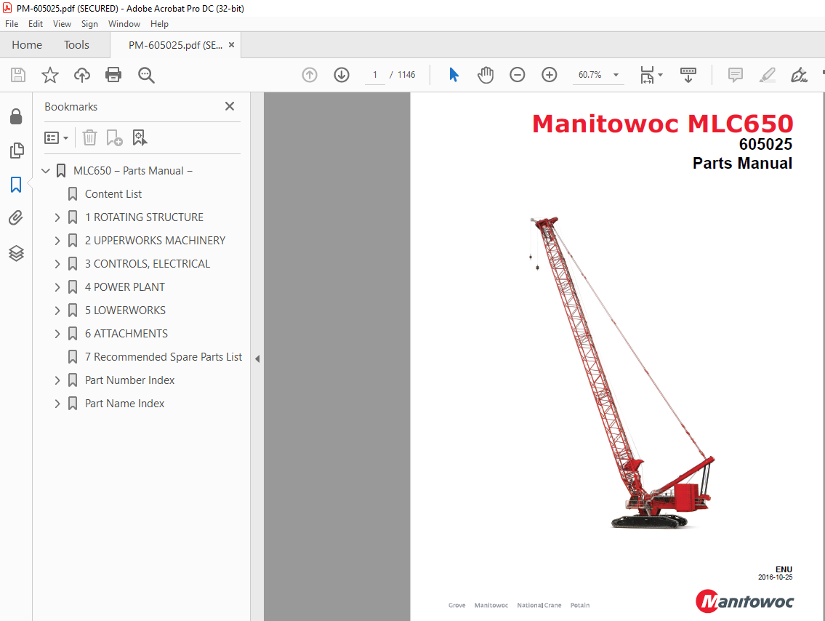The height and width of the screenshot is (621, 825).
Task: Toggle scrolling mode keyboard icon
Action: (x=688, y=75)
